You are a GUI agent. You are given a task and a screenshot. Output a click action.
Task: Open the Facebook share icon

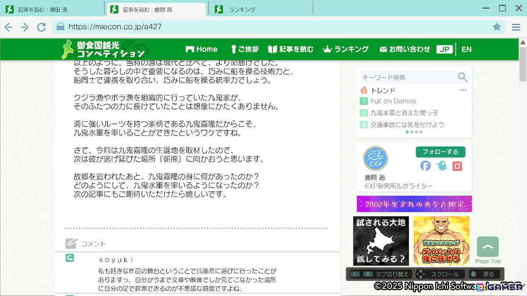pos(426,166)
